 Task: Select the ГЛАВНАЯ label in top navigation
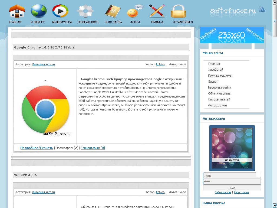point(15,22)
